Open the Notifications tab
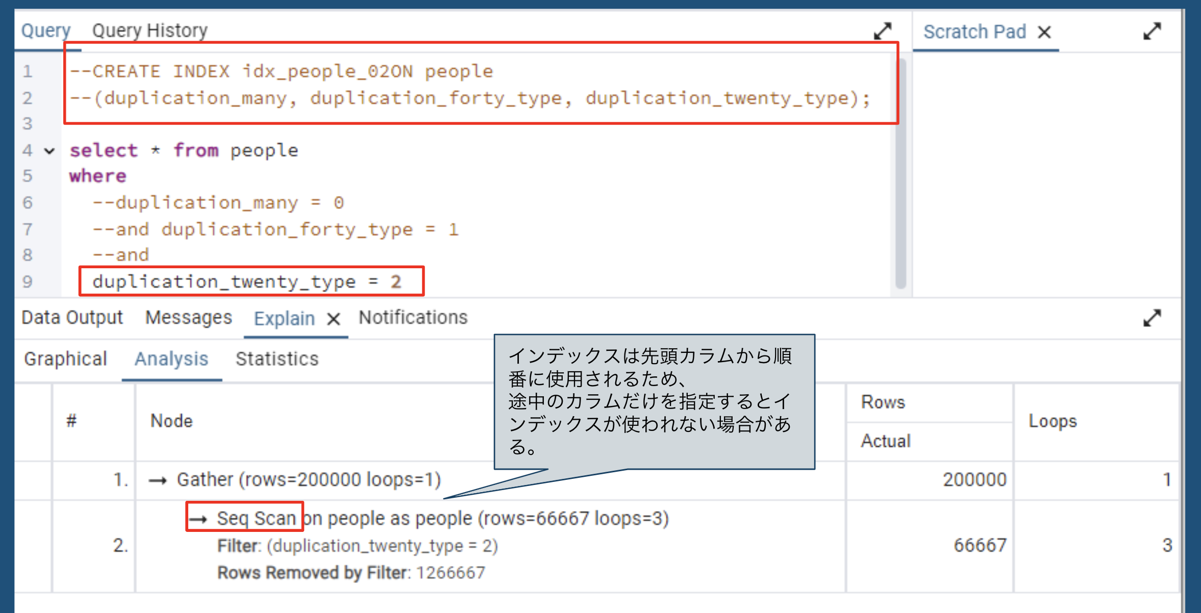The width and height of the screenshot is (1201, 613). pos(413,317)
